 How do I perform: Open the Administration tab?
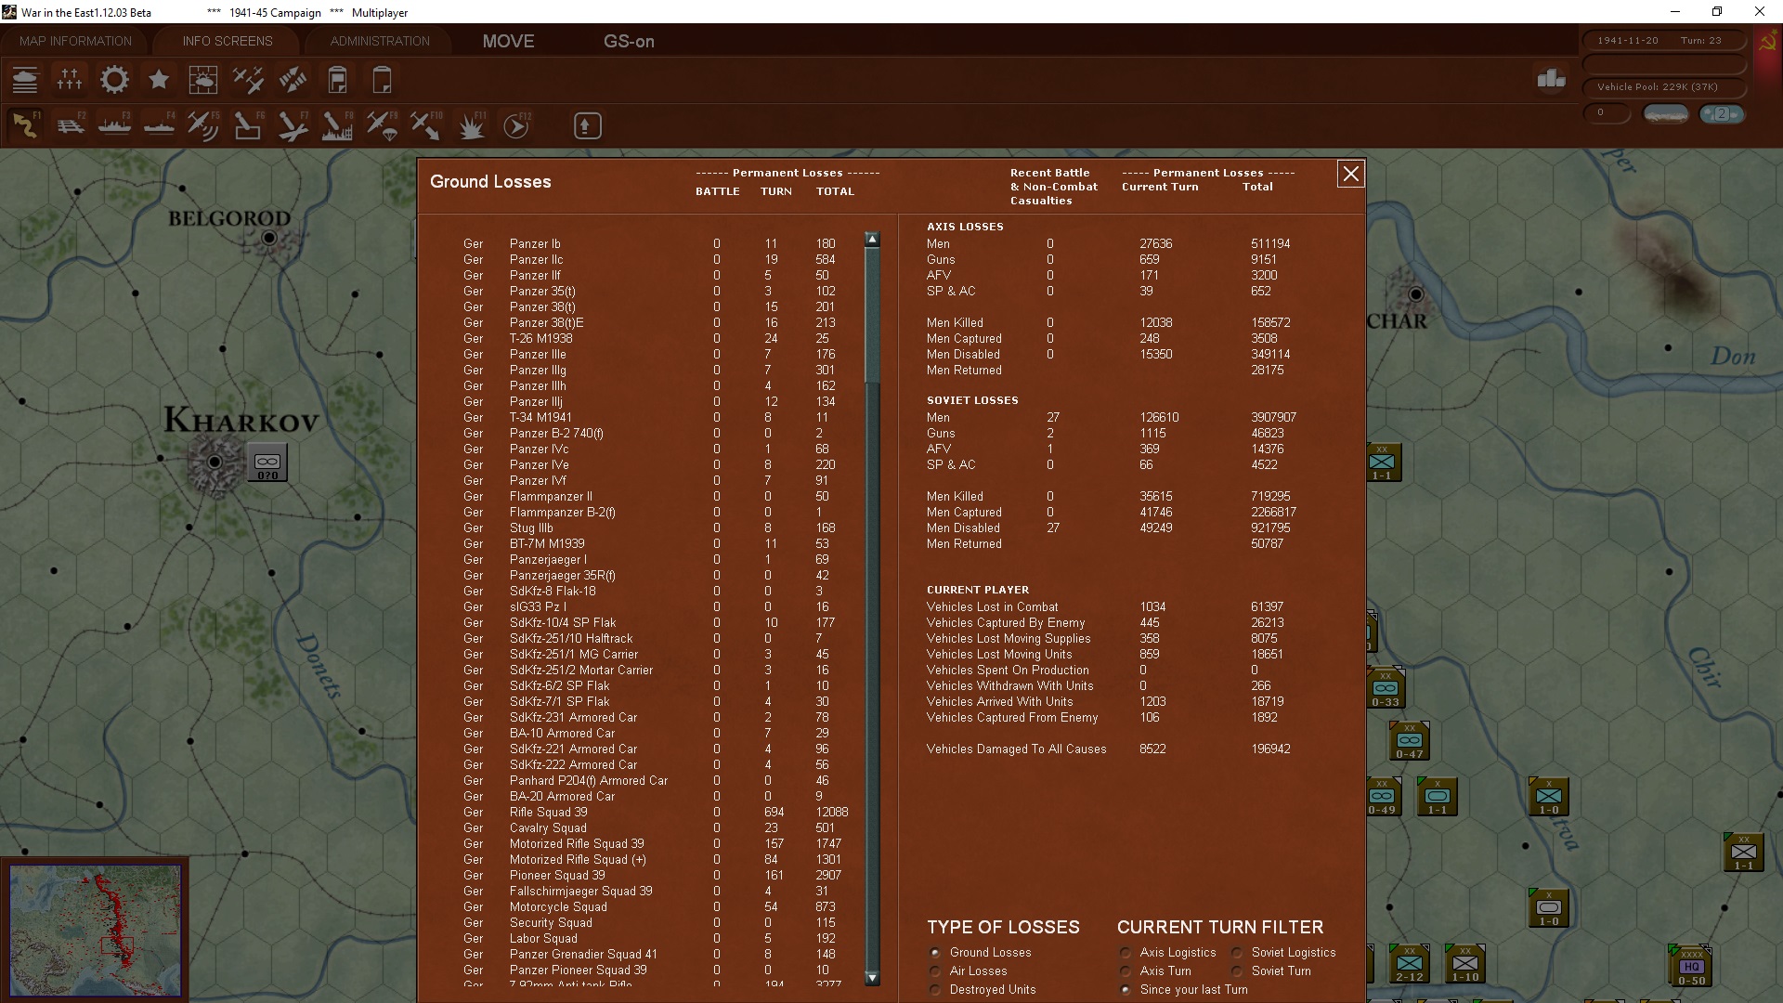[380, 41]
